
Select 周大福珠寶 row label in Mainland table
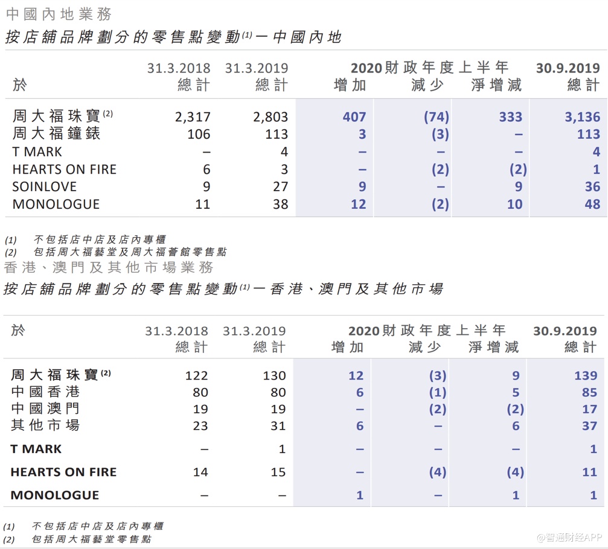[x=62, y=116]
